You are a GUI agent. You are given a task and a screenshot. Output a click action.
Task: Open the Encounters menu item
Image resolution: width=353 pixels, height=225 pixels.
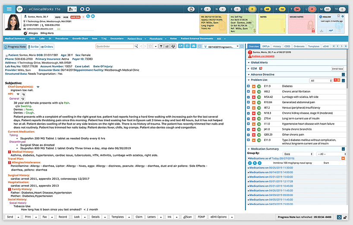pyautogui.click(x=117, y=39)
